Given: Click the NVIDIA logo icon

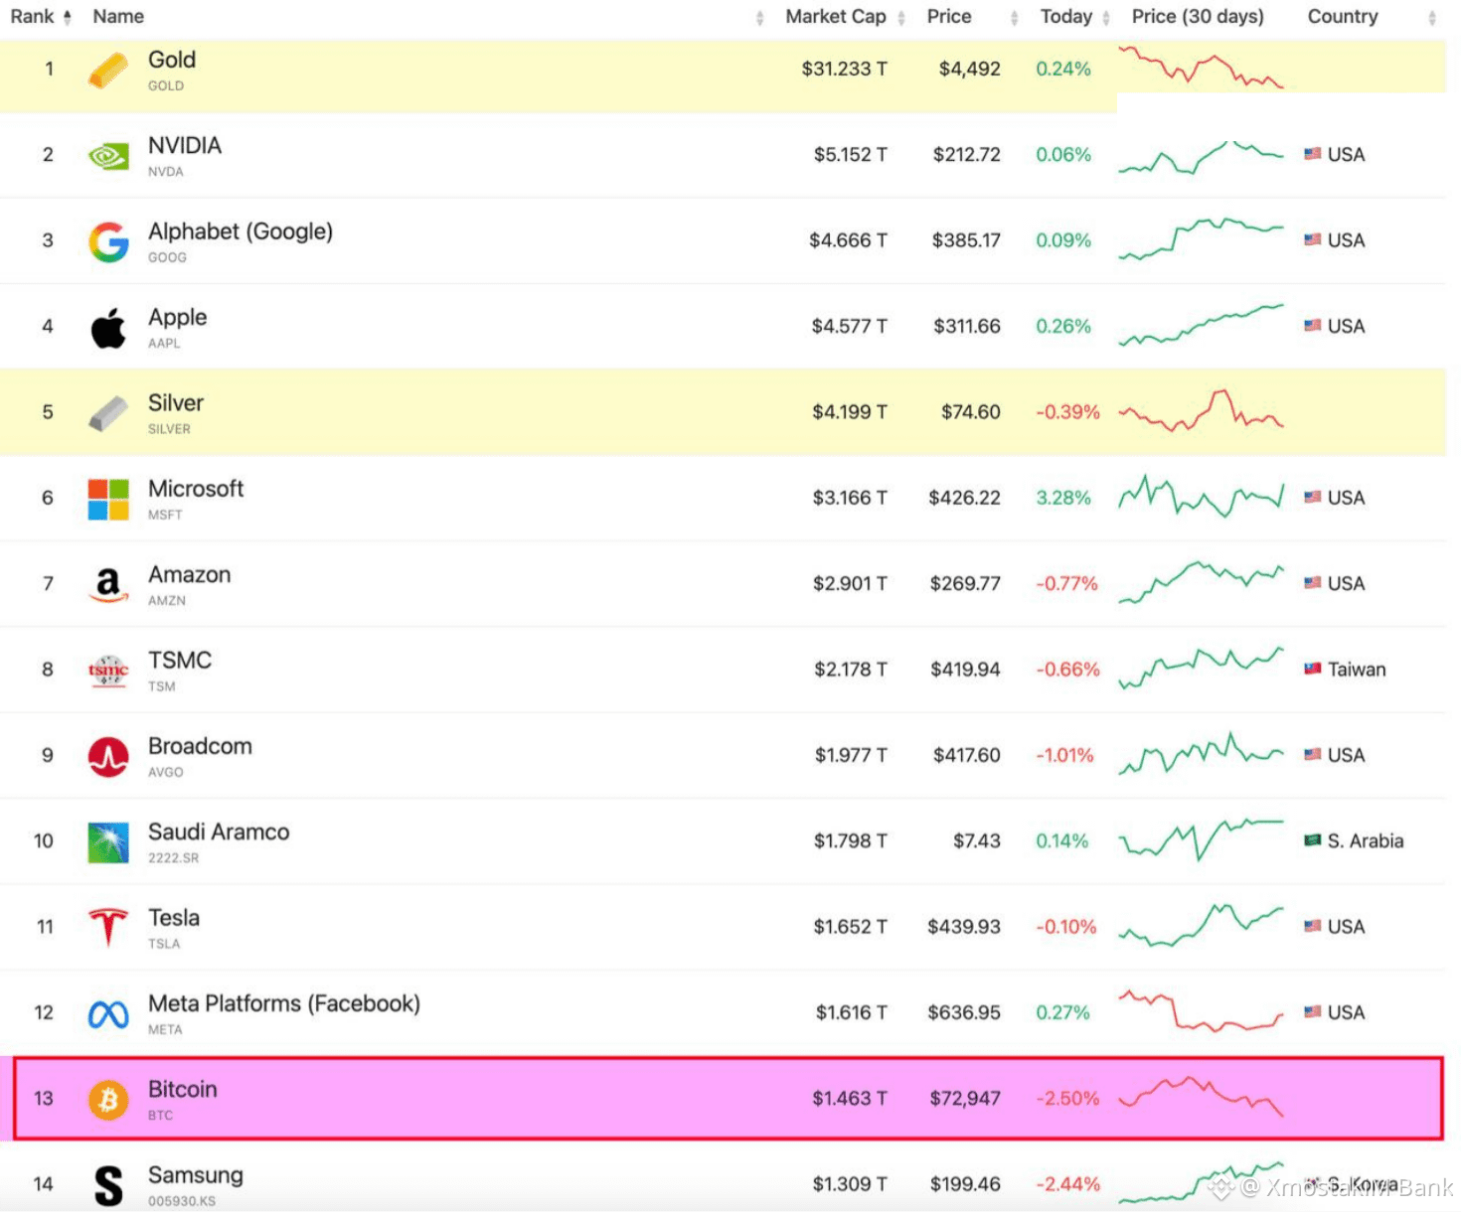Looking at the screenshot, I should [107, 156].
